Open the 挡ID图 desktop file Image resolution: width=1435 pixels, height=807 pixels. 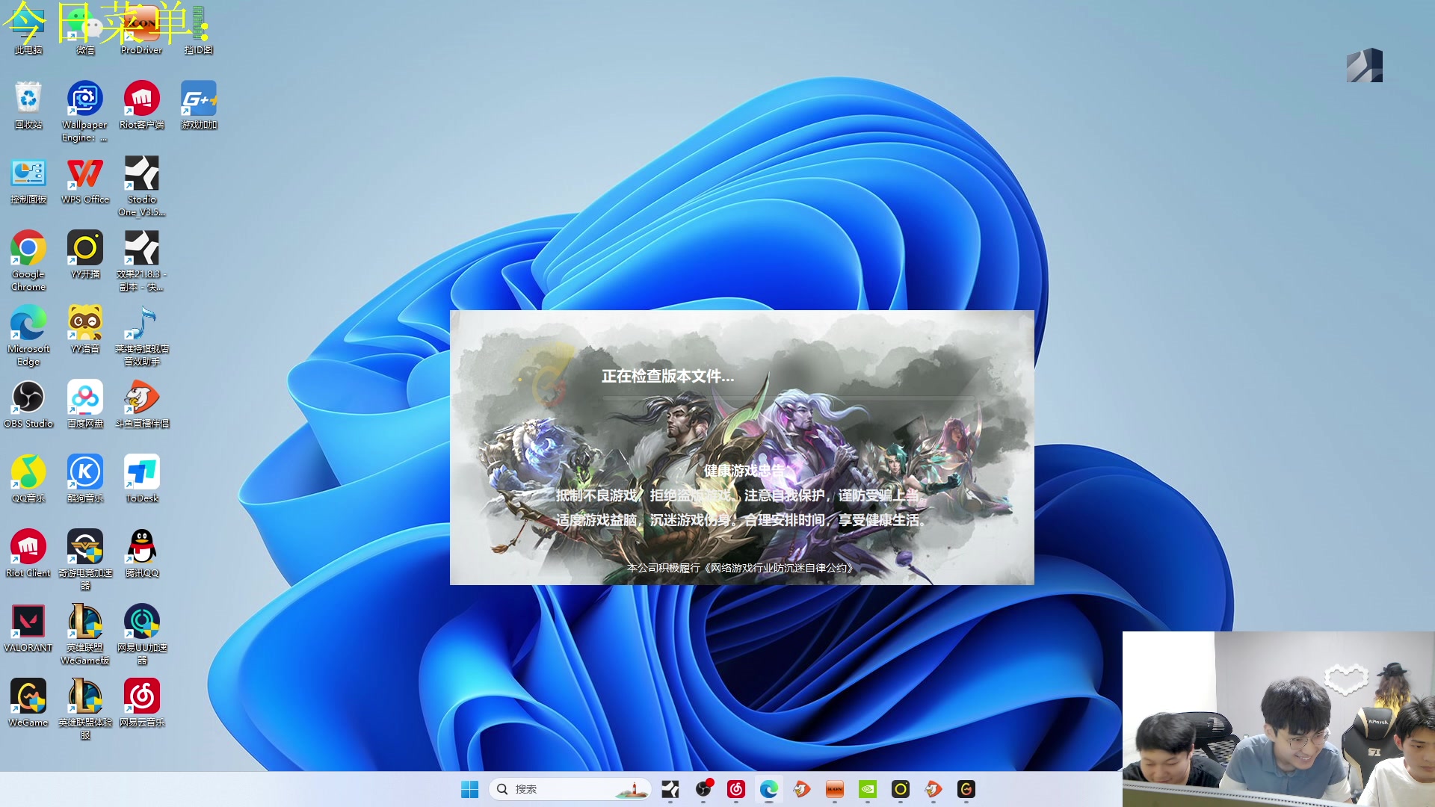point(198,30)
